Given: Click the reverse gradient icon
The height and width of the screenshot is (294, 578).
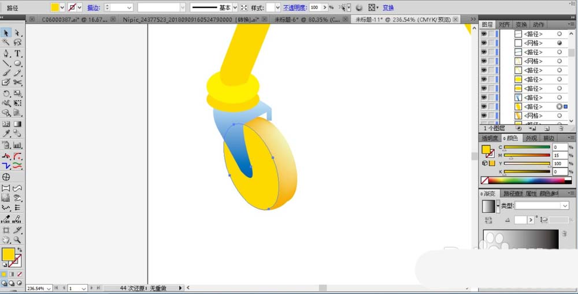Looking at the screenshot, I should pyautogui.click(x=489, y=220).
